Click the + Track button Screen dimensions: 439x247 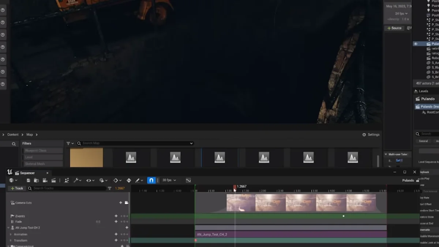17,188
